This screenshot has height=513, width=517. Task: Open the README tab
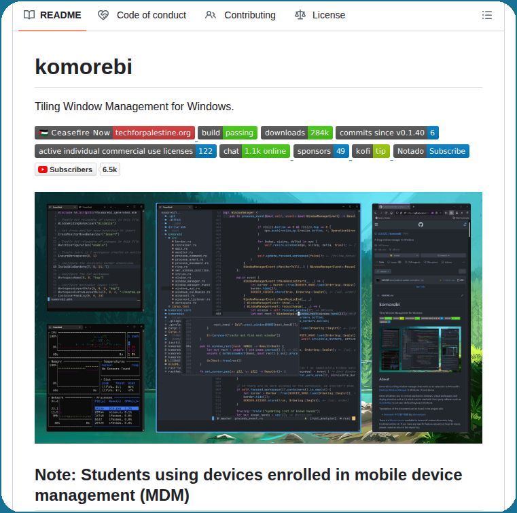[52, 15]
